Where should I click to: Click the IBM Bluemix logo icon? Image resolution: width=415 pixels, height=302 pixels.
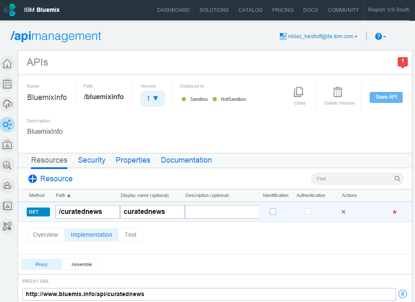(10, 10)
